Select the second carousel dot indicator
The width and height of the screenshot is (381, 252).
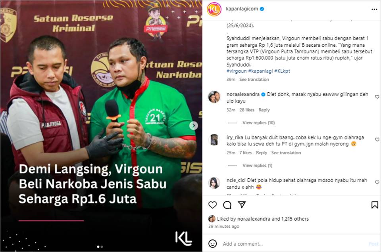pos(102,247)
